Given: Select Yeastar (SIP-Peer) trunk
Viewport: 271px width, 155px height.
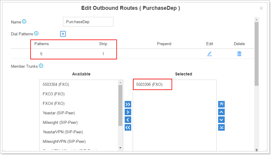Looking at the screenshot, I should (59, 113).
